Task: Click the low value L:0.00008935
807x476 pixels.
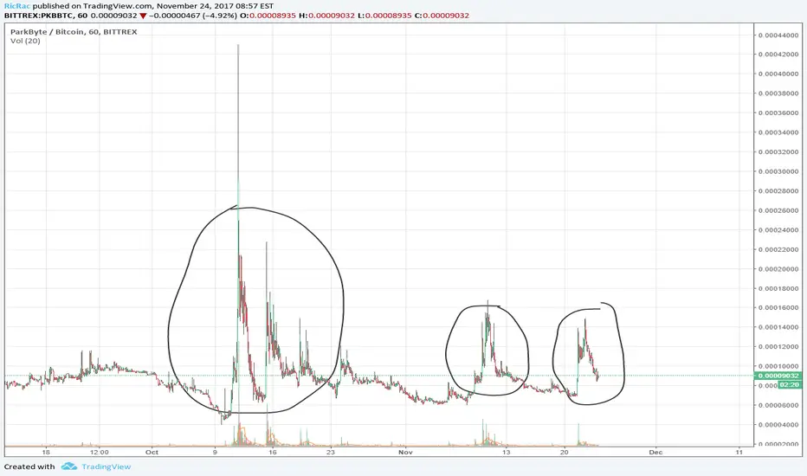Action: click(x=385, y=16)
